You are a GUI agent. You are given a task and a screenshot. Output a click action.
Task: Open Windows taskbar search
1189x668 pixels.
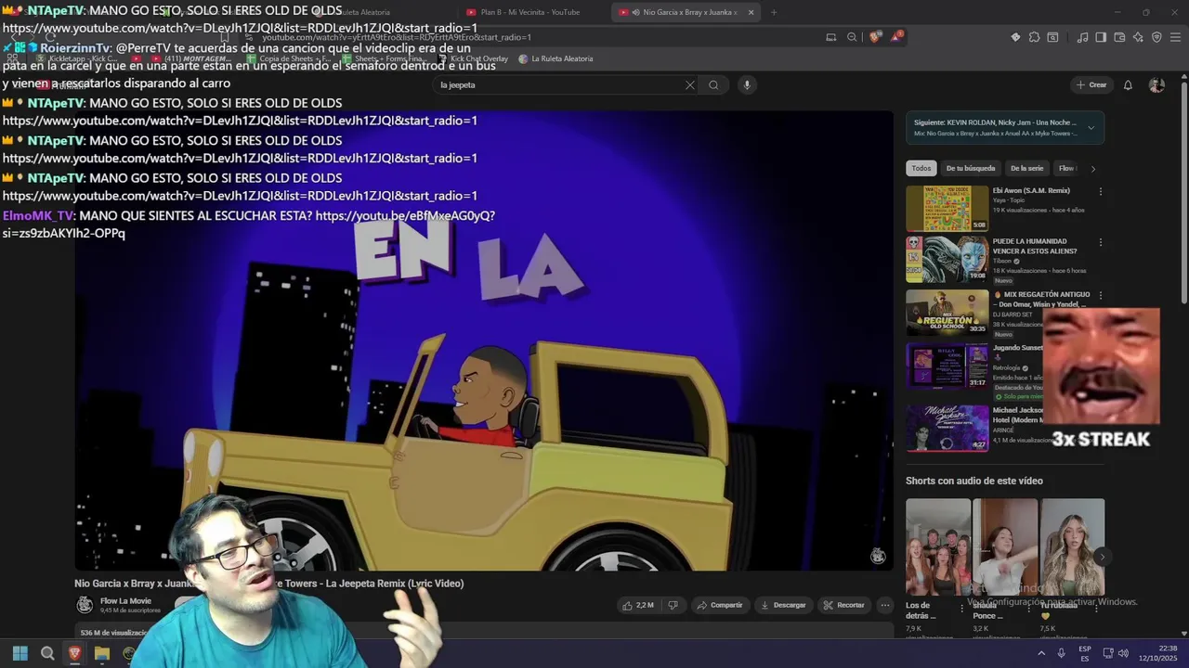(x=47, y=653)
